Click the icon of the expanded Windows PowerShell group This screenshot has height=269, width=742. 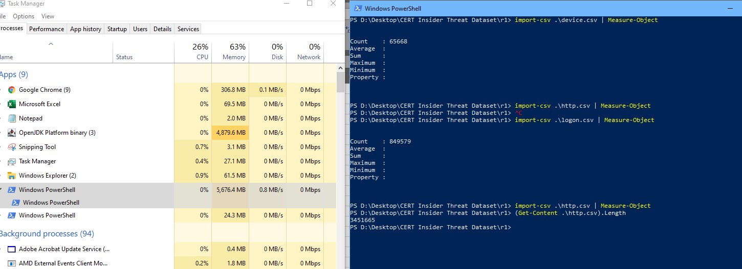(12, 190)
